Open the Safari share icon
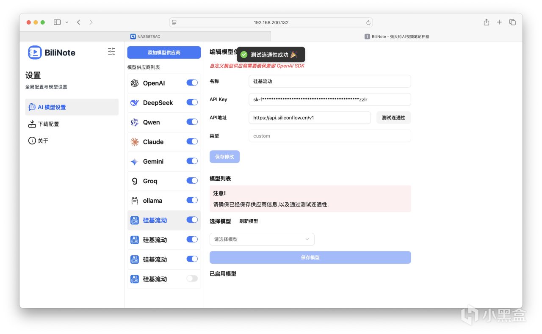Screen dimensions: 542x334 pos(487,22)
